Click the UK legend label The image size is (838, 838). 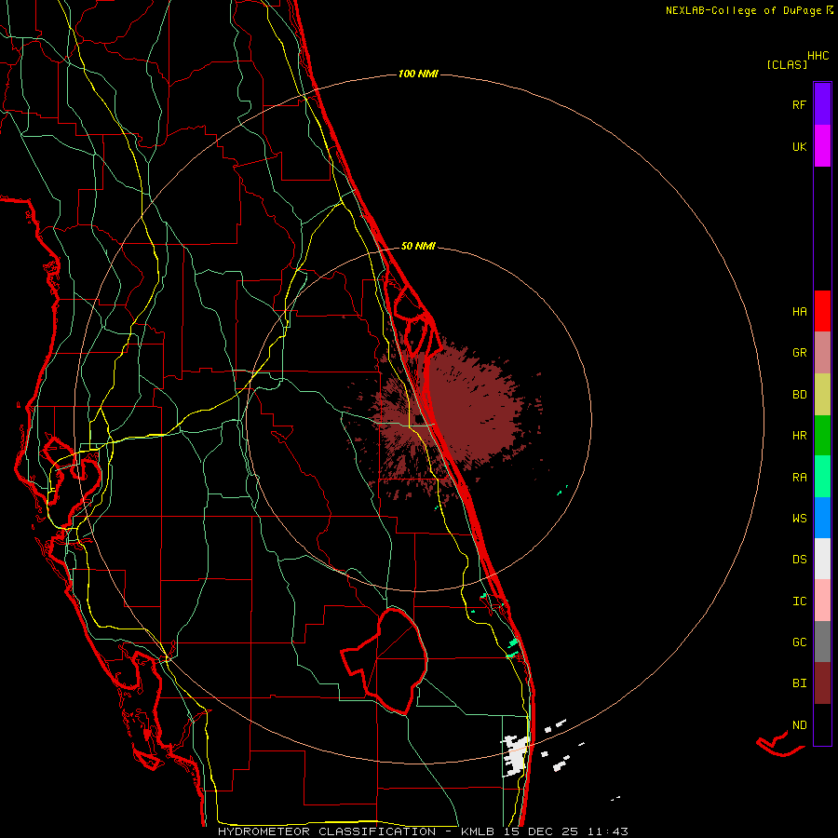pyautogui.click(x=799, y=146)
